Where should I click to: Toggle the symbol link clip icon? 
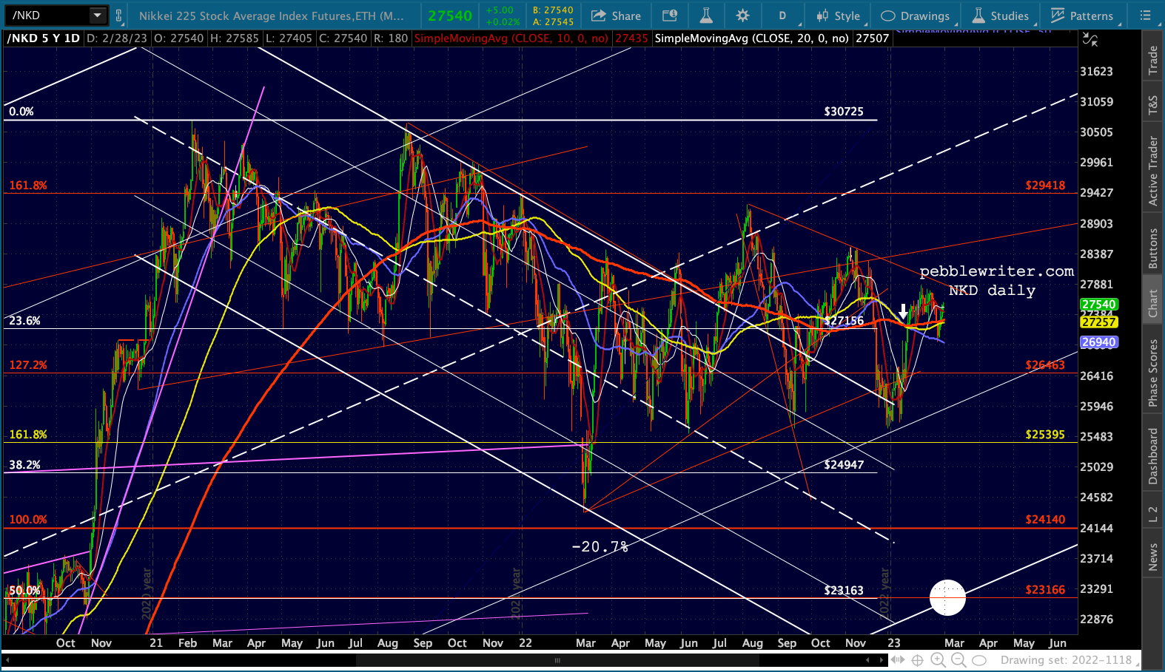tap(118, 16)
